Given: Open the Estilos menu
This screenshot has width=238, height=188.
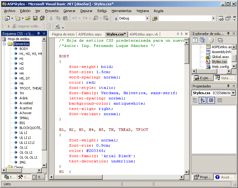Looking at the screenshot, I should point(102,11).
